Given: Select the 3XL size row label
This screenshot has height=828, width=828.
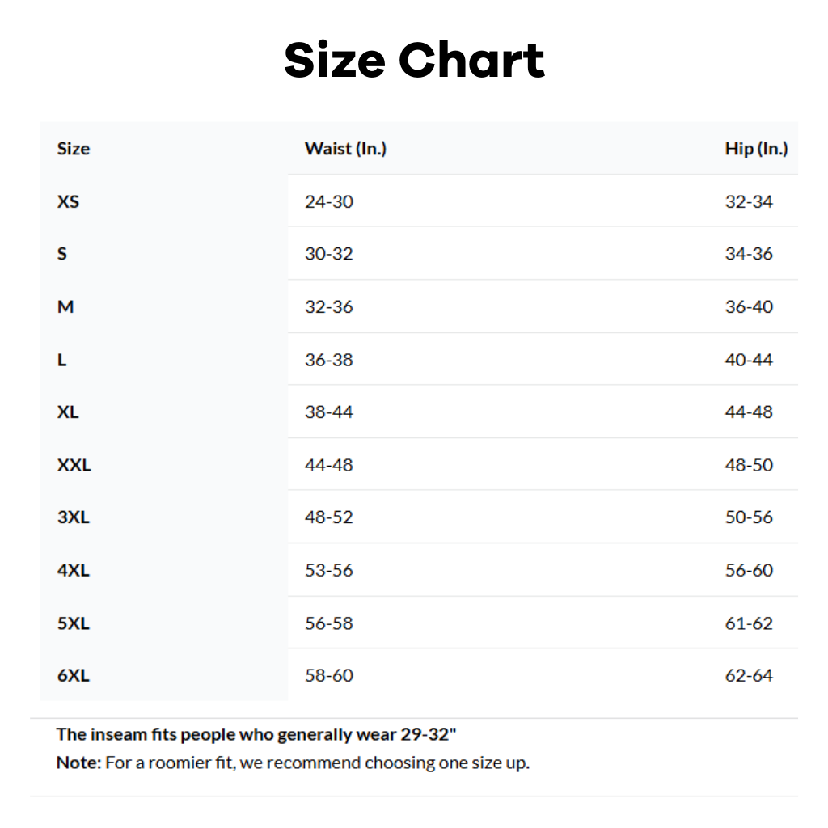Looking at the screenshot, I should click(x=74, y=517).
